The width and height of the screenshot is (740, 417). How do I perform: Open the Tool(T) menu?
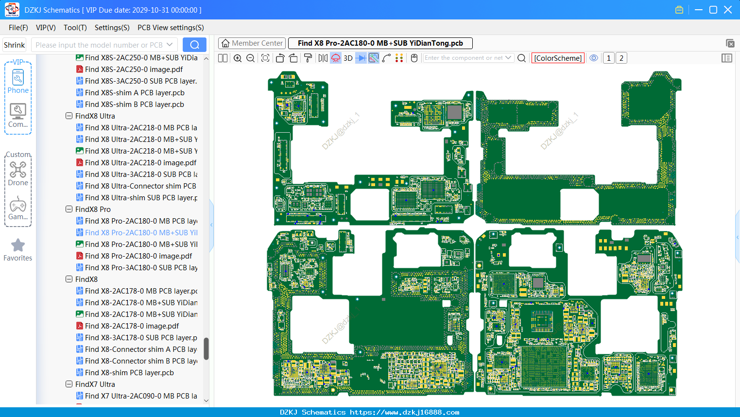[75, 28]
